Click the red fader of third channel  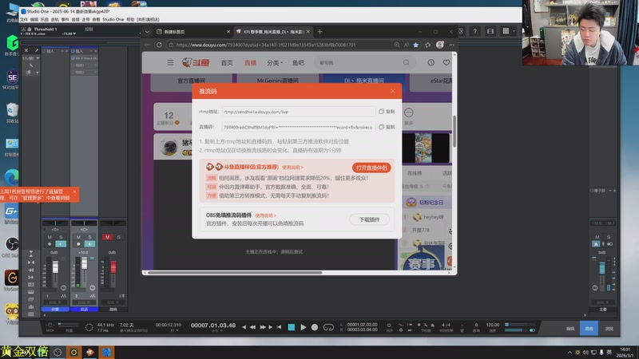(113, 267)
